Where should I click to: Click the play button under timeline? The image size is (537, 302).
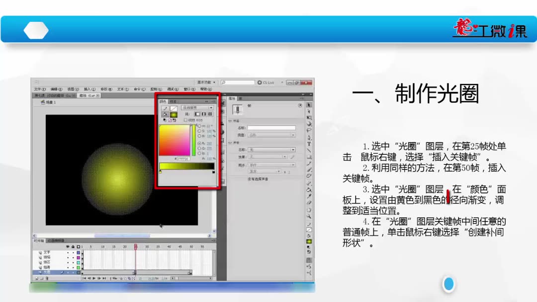[94, 278]
